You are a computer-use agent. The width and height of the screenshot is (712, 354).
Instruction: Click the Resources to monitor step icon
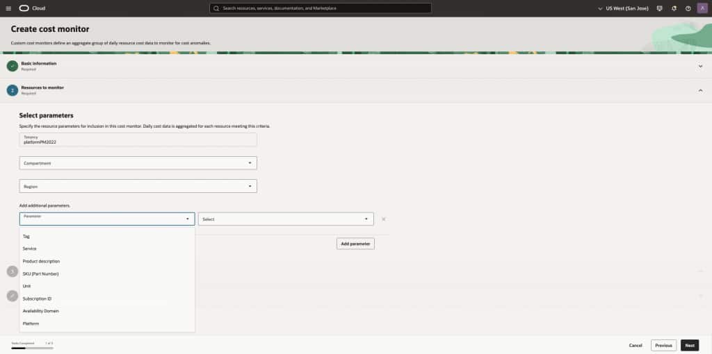(13, 90)
